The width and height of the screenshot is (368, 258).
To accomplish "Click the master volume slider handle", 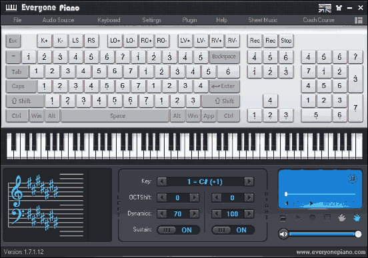I will point(358,234).
